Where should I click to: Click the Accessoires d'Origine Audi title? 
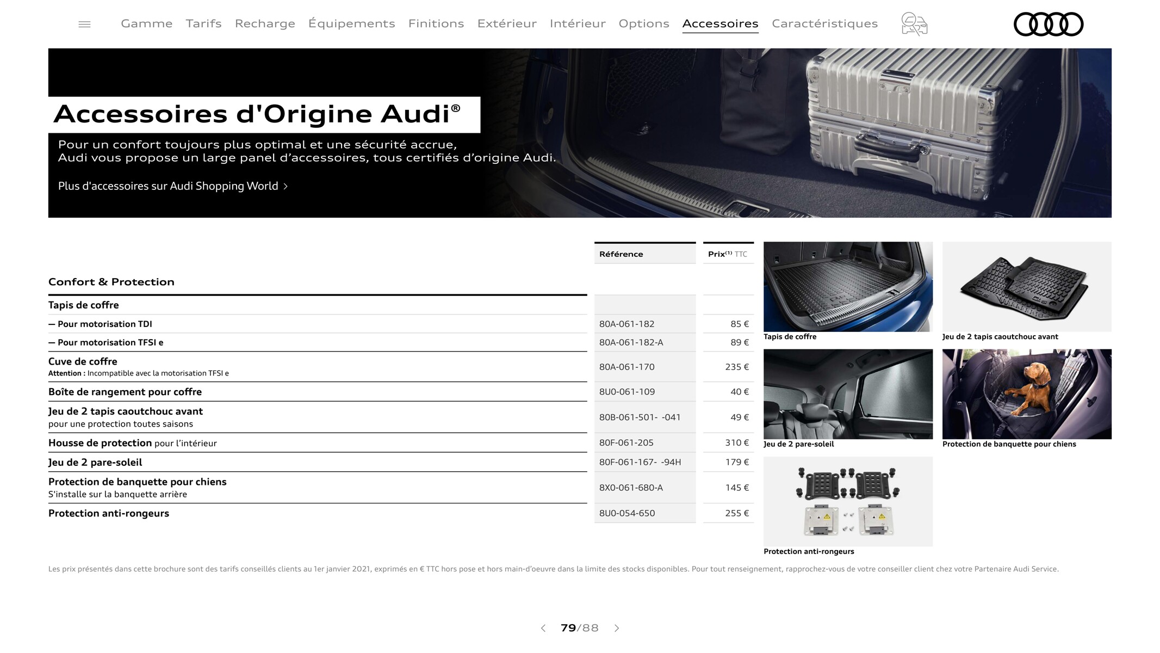pyautogui.click(x=257, y=114)
